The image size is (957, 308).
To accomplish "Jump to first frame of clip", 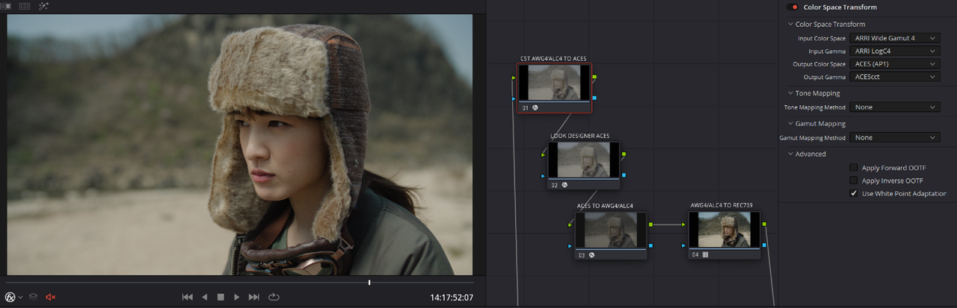I will pyautogui.click(x=188, y=297).
